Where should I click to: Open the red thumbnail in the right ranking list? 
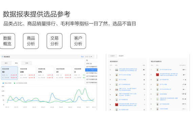point(157,75)
